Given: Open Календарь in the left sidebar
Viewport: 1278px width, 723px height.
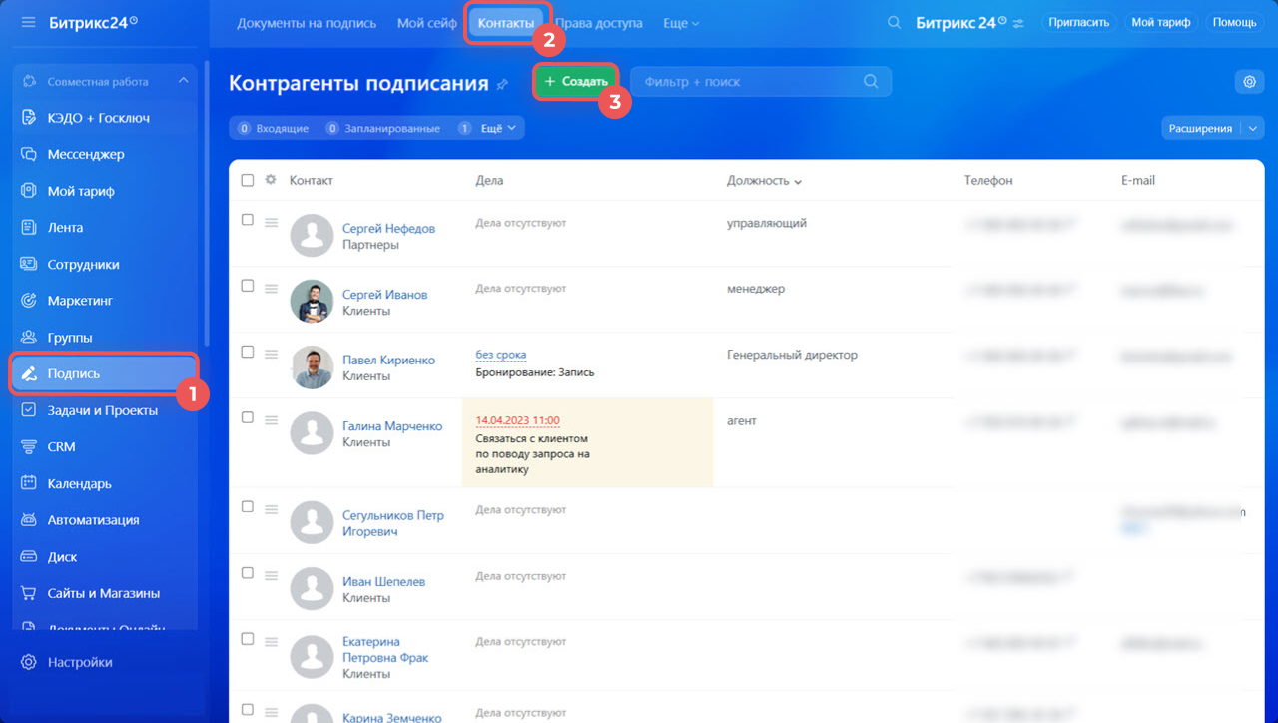Looking at the screenshot, I should tap(79, 483).
